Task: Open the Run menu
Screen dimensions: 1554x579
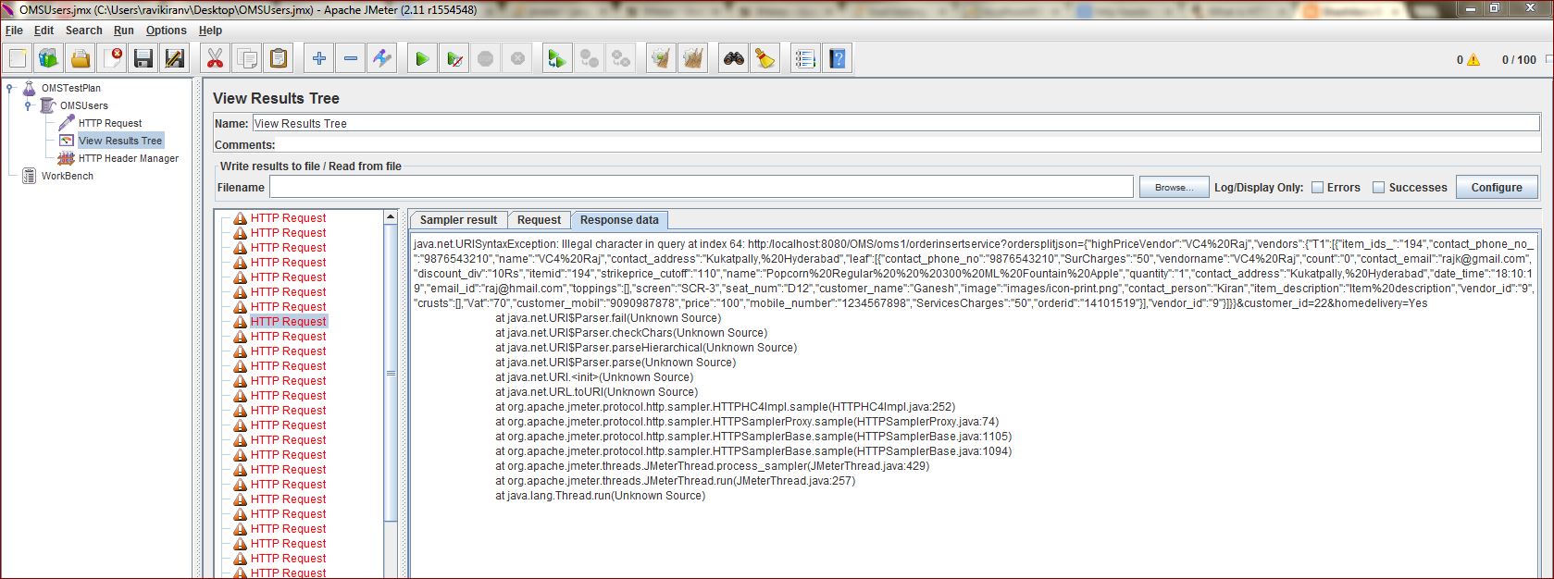Action: [124, 31]
